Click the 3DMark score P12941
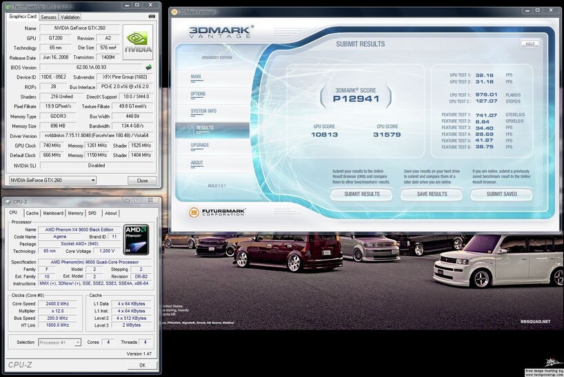 coord(356,99)
